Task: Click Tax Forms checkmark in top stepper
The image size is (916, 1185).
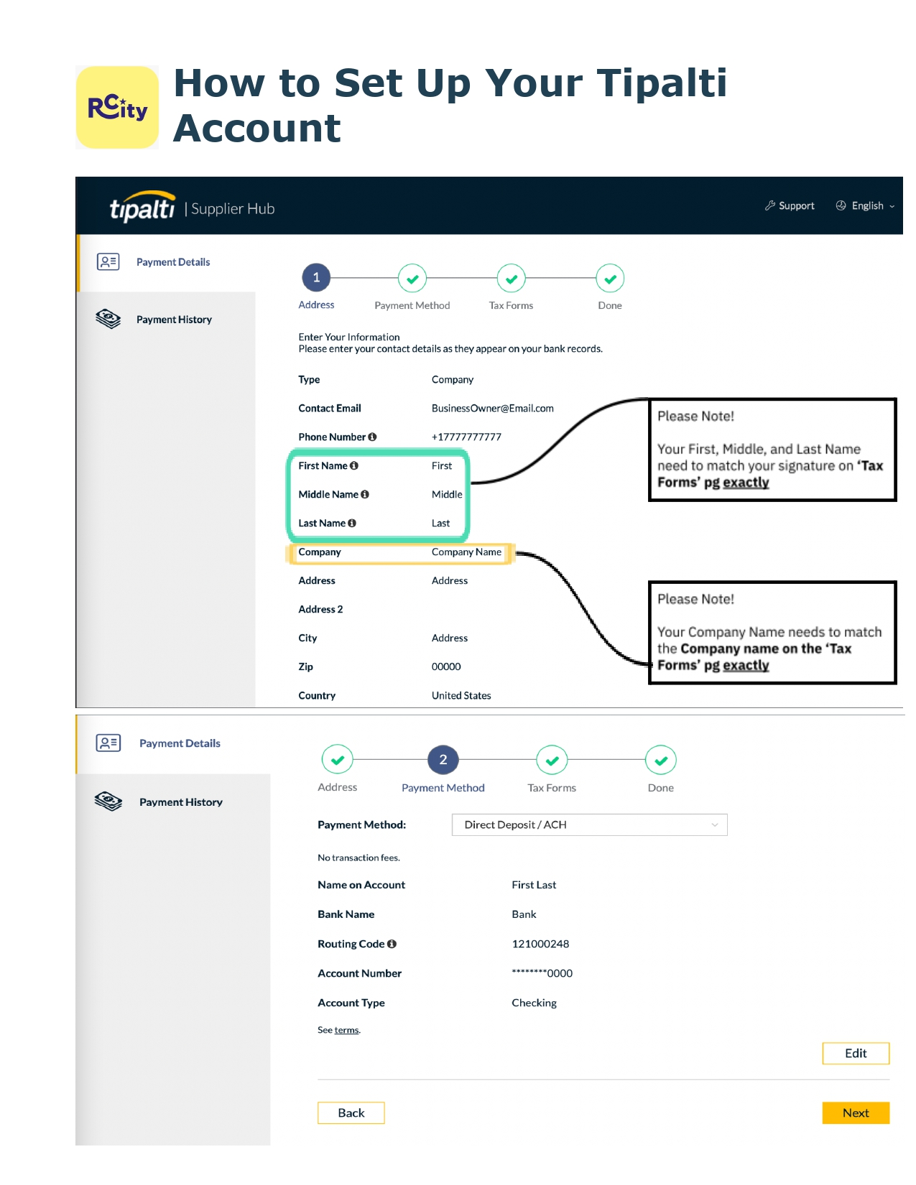Action: 512,279
